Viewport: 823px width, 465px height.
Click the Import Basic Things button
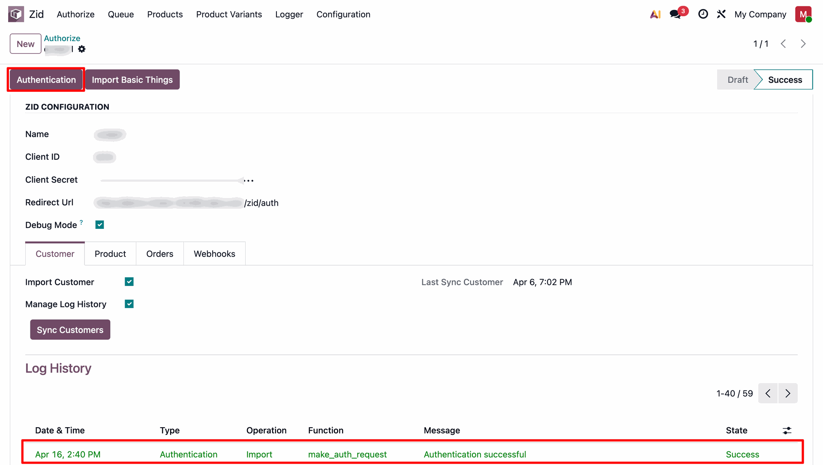(x=132, y=80)
